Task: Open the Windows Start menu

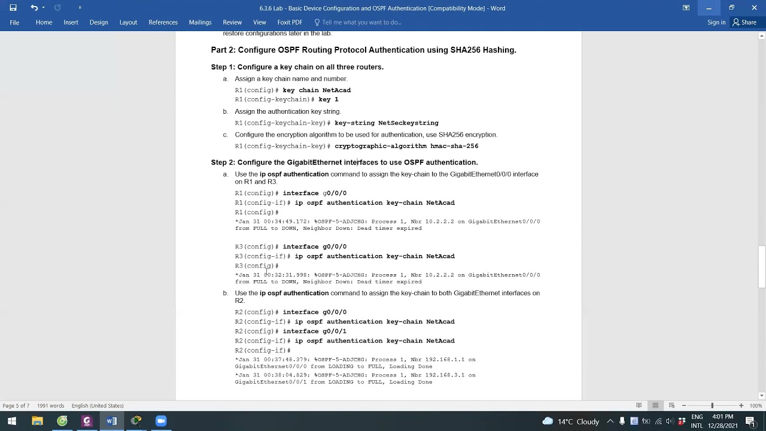Action: 11,421
